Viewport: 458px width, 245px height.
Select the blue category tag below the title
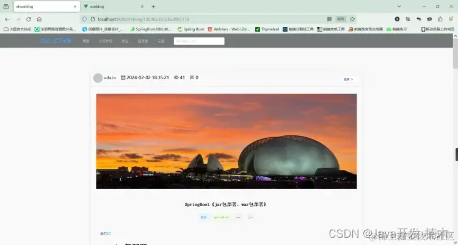[203, 218]
